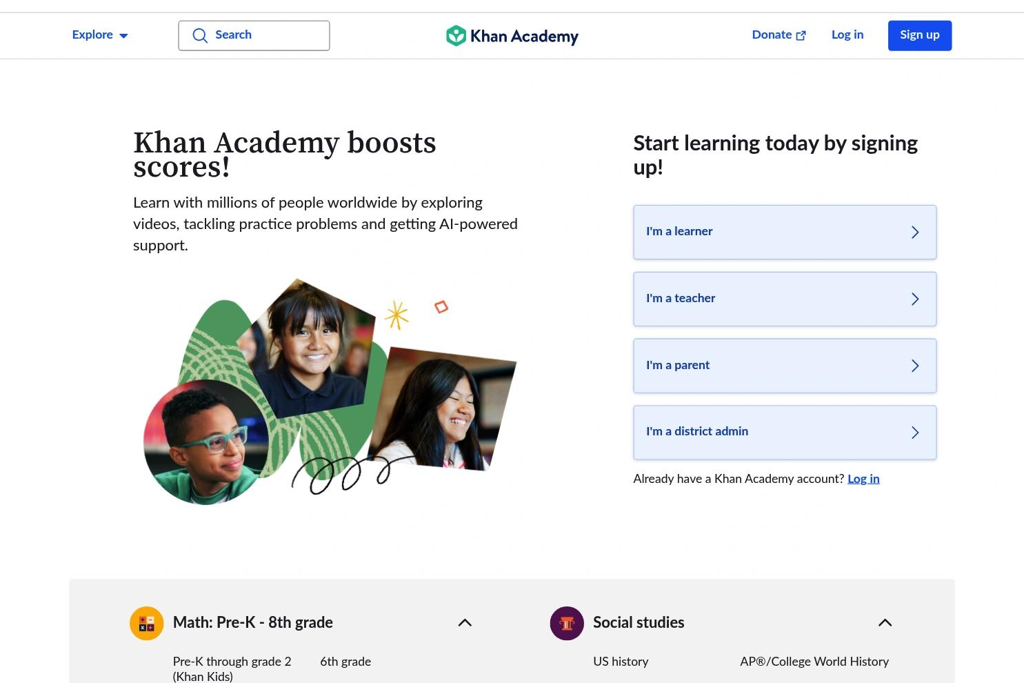Open the 6th grade math course

[345, 662]
